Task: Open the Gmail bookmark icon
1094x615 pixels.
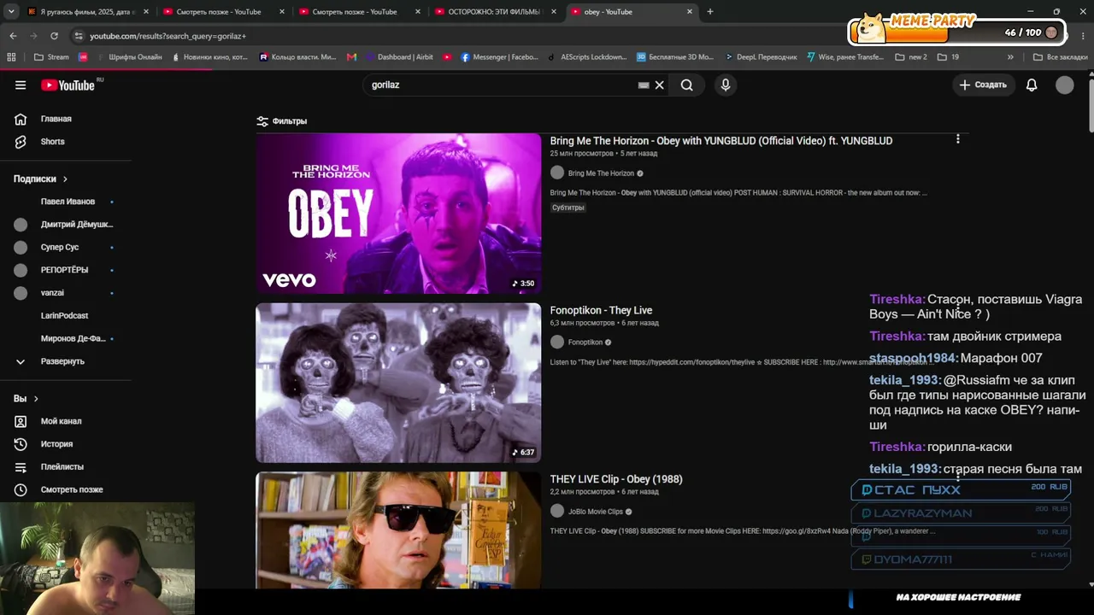Action: point(351,57)
